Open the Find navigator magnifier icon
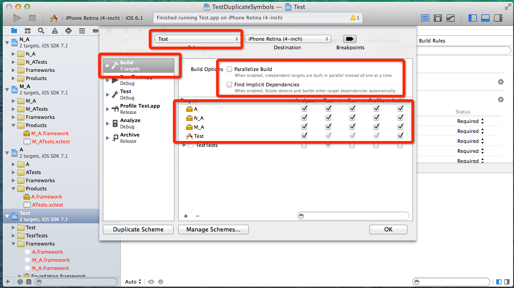Image resolution: width=514 pixels, height=288 pixels. tap(41, 31)
